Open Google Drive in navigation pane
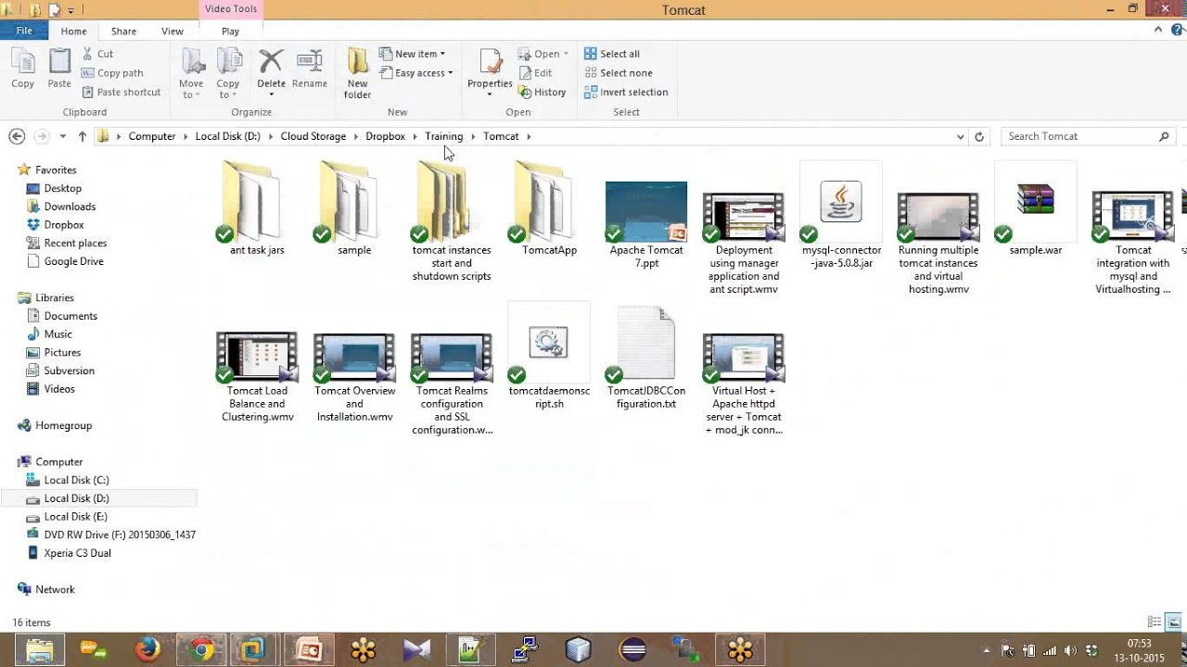Screen dimensions: 1187x667 click(x=73, y=261)
